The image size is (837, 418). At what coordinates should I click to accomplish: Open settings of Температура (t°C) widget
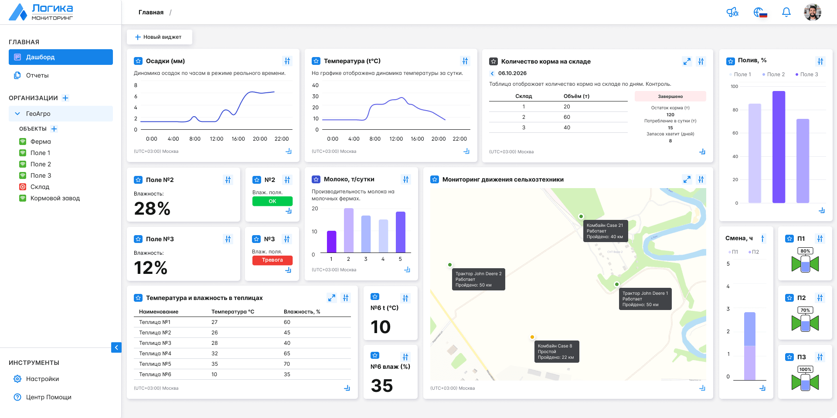coord(465,61)
